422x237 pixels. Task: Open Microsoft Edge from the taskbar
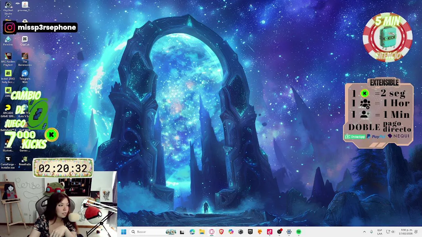pyautogui.click(x=192, y=232)
